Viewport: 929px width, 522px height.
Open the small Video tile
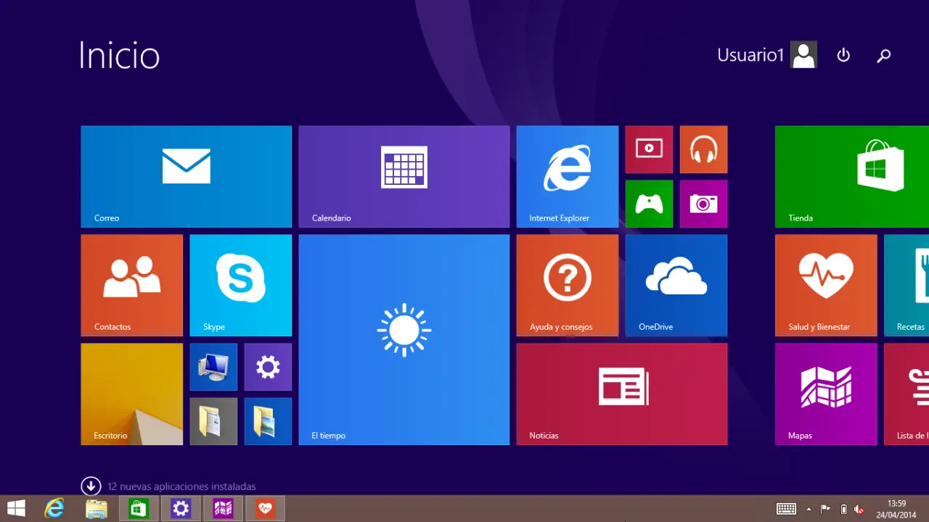649,149
